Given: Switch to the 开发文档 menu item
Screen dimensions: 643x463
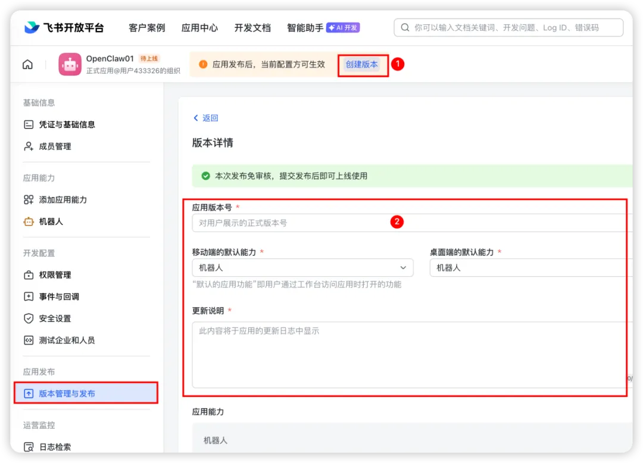Looking at the screenshot, I should pyautogui.click(x=252, y=27).
